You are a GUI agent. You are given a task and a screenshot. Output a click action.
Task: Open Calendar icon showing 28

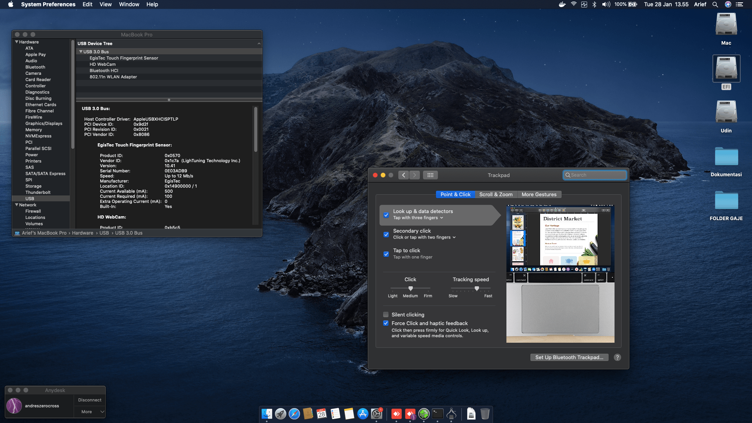click(322, 414)
